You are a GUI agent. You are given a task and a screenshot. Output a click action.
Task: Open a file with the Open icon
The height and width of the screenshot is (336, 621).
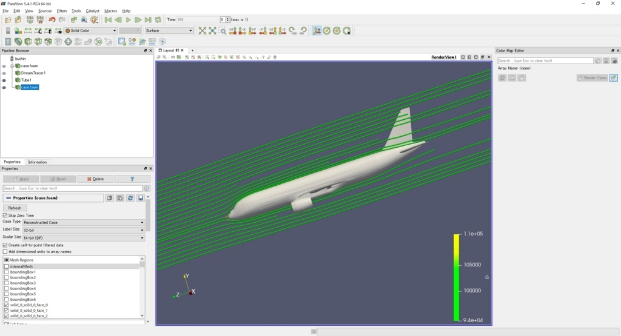[x=8, y=20]
